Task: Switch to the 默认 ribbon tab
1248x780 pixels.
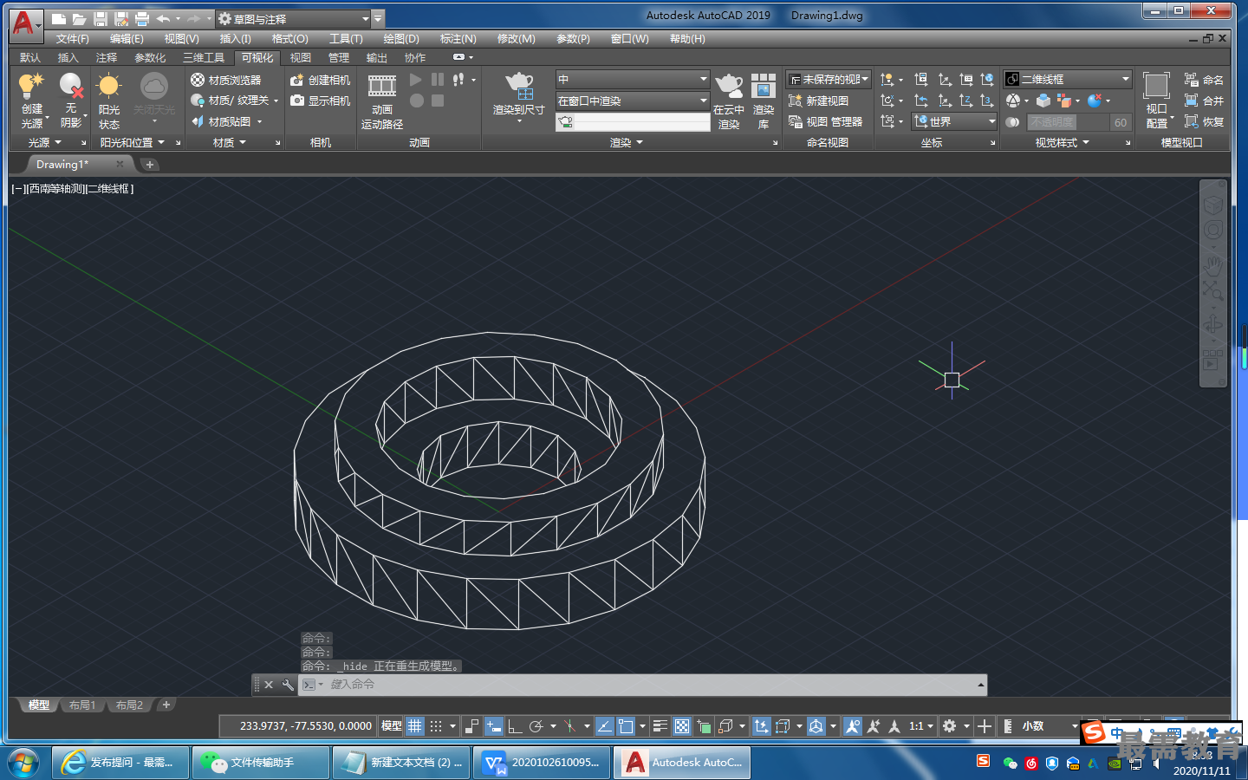Action: pos(30,58)
